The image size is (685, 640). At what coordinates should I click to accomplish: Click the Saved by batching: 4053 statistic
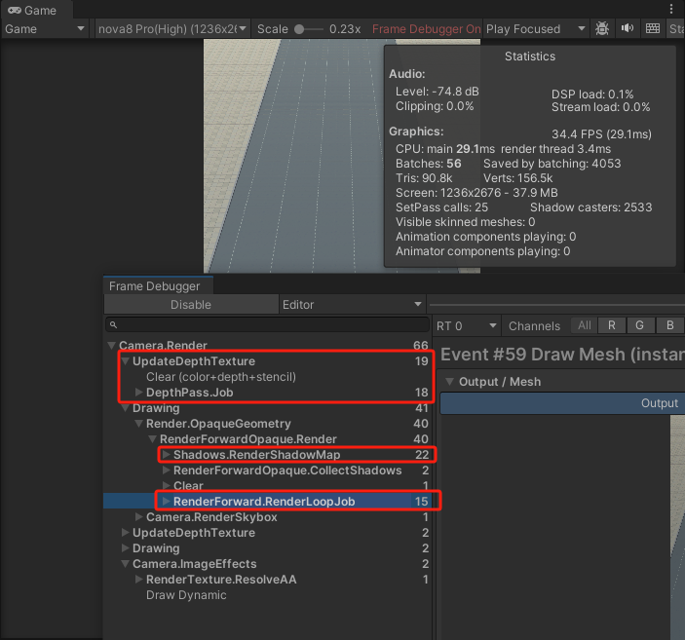(x=552, y=164)
